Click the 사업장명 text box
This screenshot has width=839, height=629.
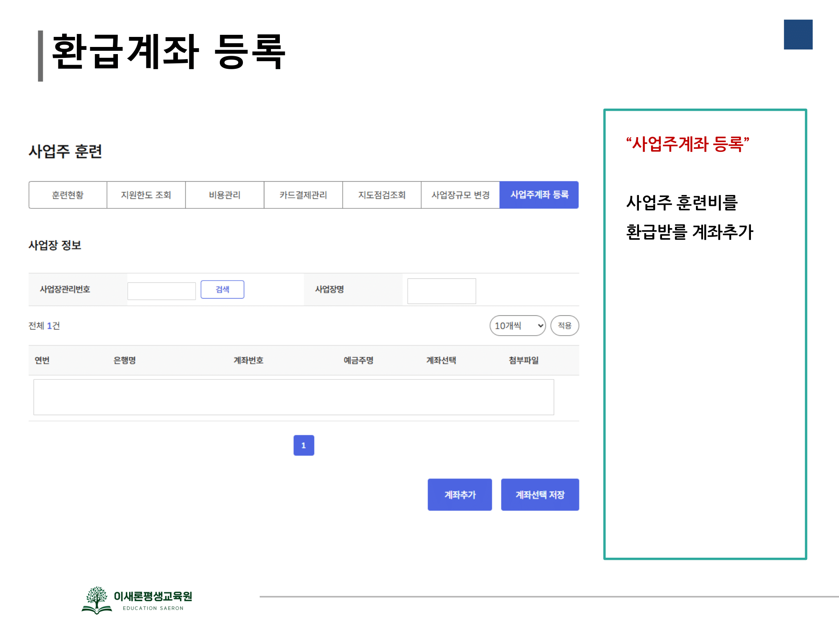(441, 291)
